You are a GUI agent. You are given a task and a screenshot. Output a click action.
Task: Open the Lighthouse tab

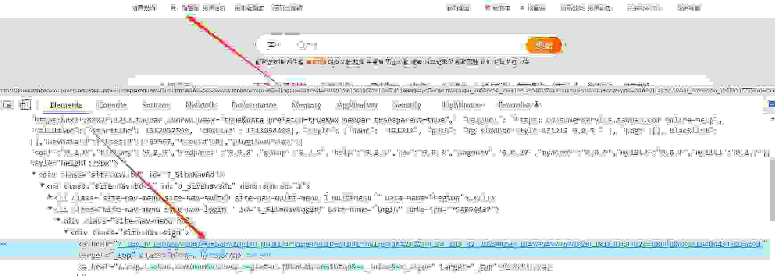click(463, 105)
